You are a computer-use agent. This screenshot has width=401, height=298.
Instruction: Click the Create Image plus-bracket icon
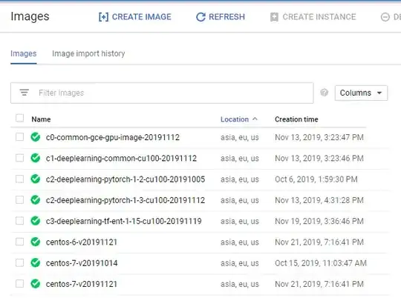103,17
